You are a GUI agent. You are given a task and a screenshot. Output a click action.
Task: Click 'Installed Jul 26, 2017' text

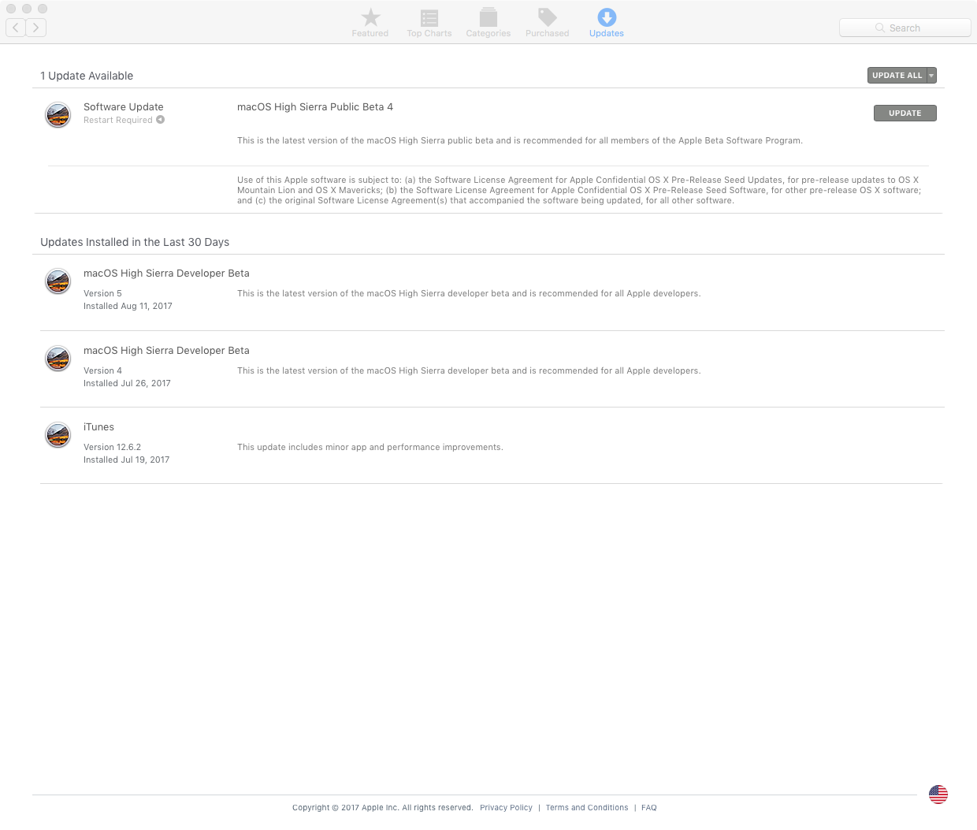tap(127, 383)
